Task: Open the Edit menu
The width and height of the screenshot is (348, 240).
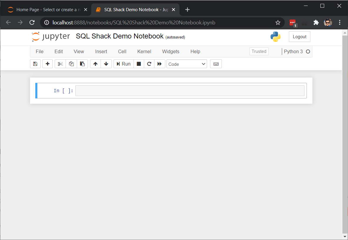Action: click(59, 51)
